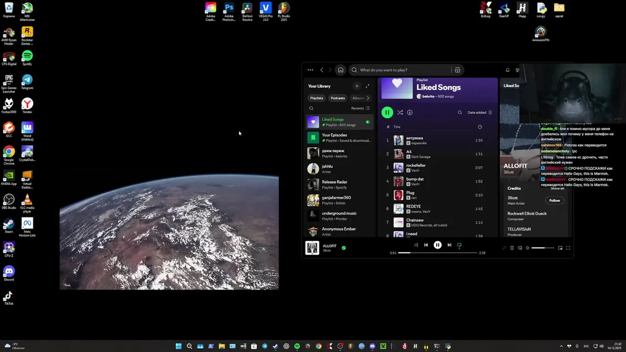This screenshot has height=352, width=626.
Task: Open Telegram from the Windows taskbar
Action: pyautogui.click(x=265, y=346)
